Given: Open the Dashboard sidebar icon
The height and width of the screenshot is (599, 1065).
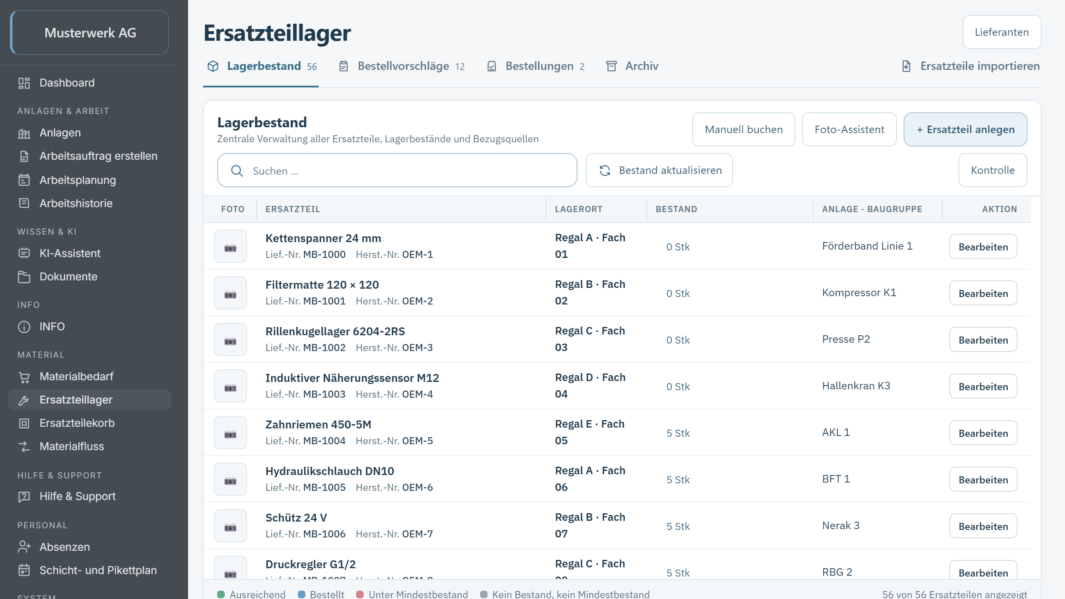Looking at the screenshot, I should point(24,83).
